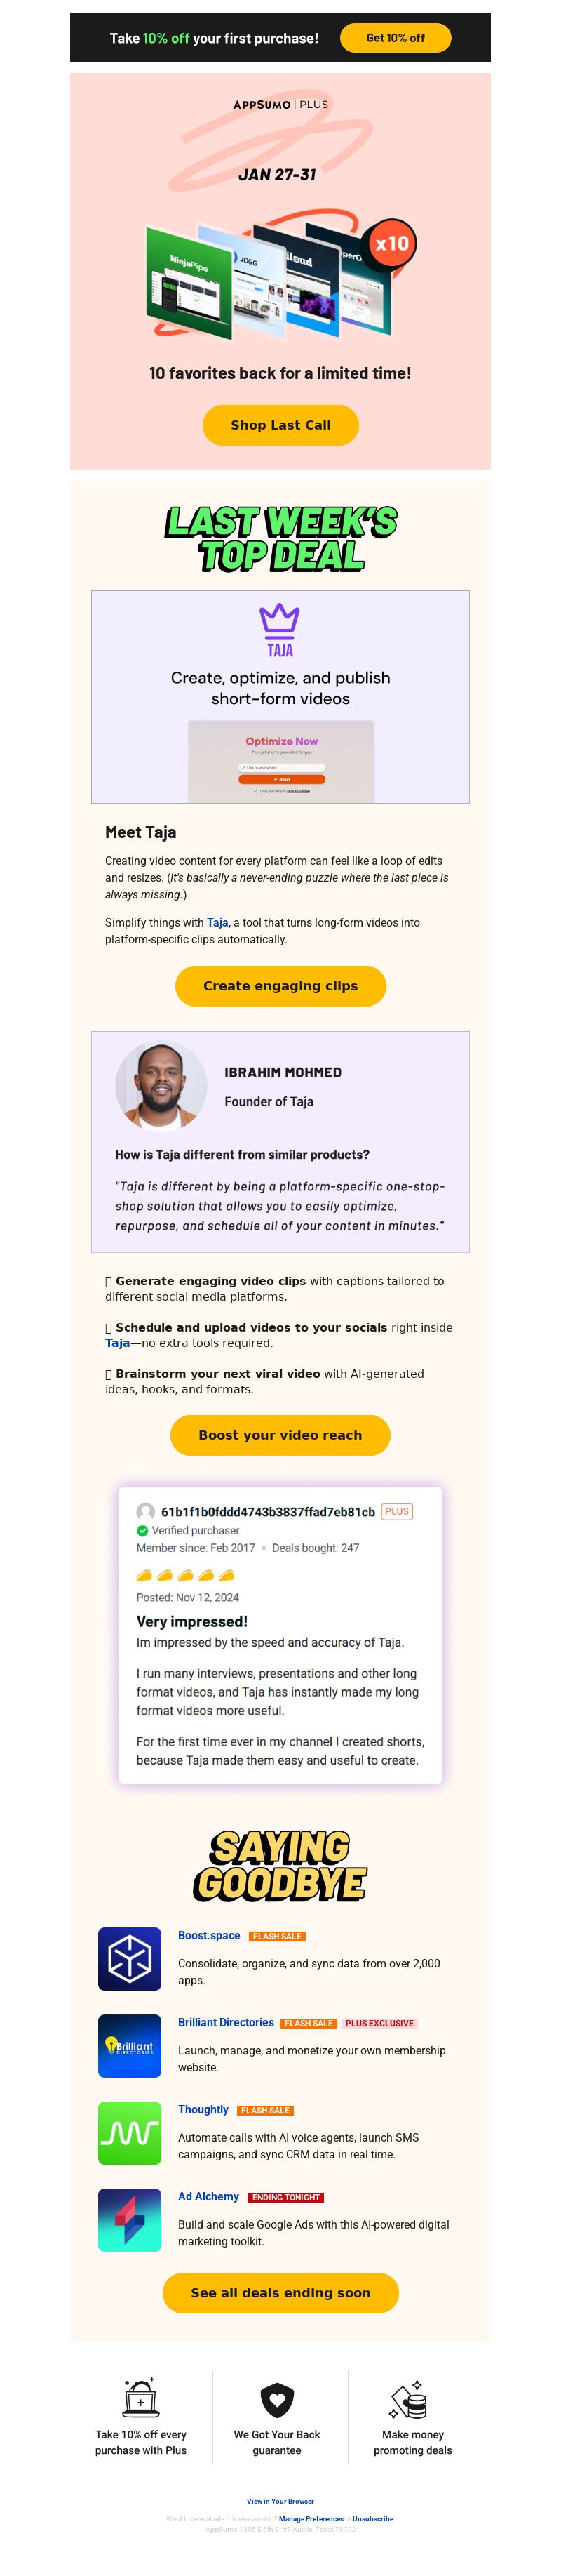The width and height of the screenshot is (561, 2576).
Task: Open the Brilliant Directories link
Action: point(226,2022)
